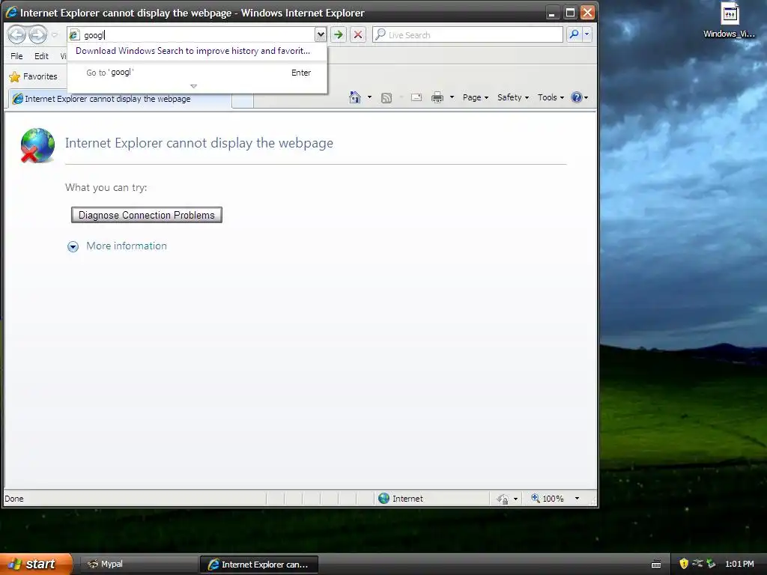Click Download Windows Search suggestion

(192, 51)
